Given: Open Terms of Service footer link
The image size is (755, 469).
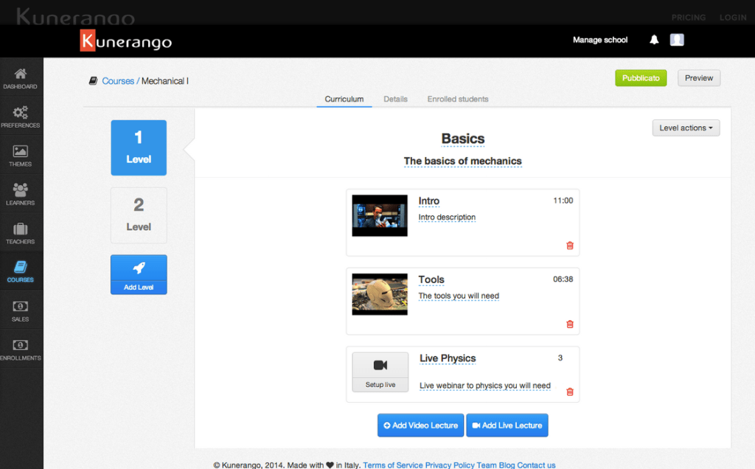Looking at the screenshot, I should (393, 465).
